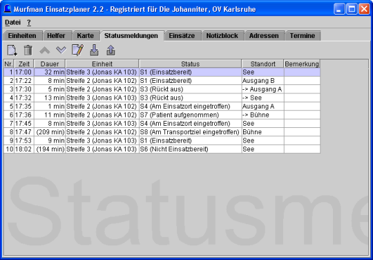This screenshot has width=373, height=260.
Task: Select the 17:22 time cell
Action: 24,81
